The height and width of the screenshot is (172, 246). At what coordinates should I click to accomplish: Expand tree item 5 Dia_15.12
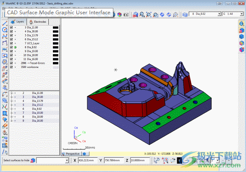pos(12,105)
